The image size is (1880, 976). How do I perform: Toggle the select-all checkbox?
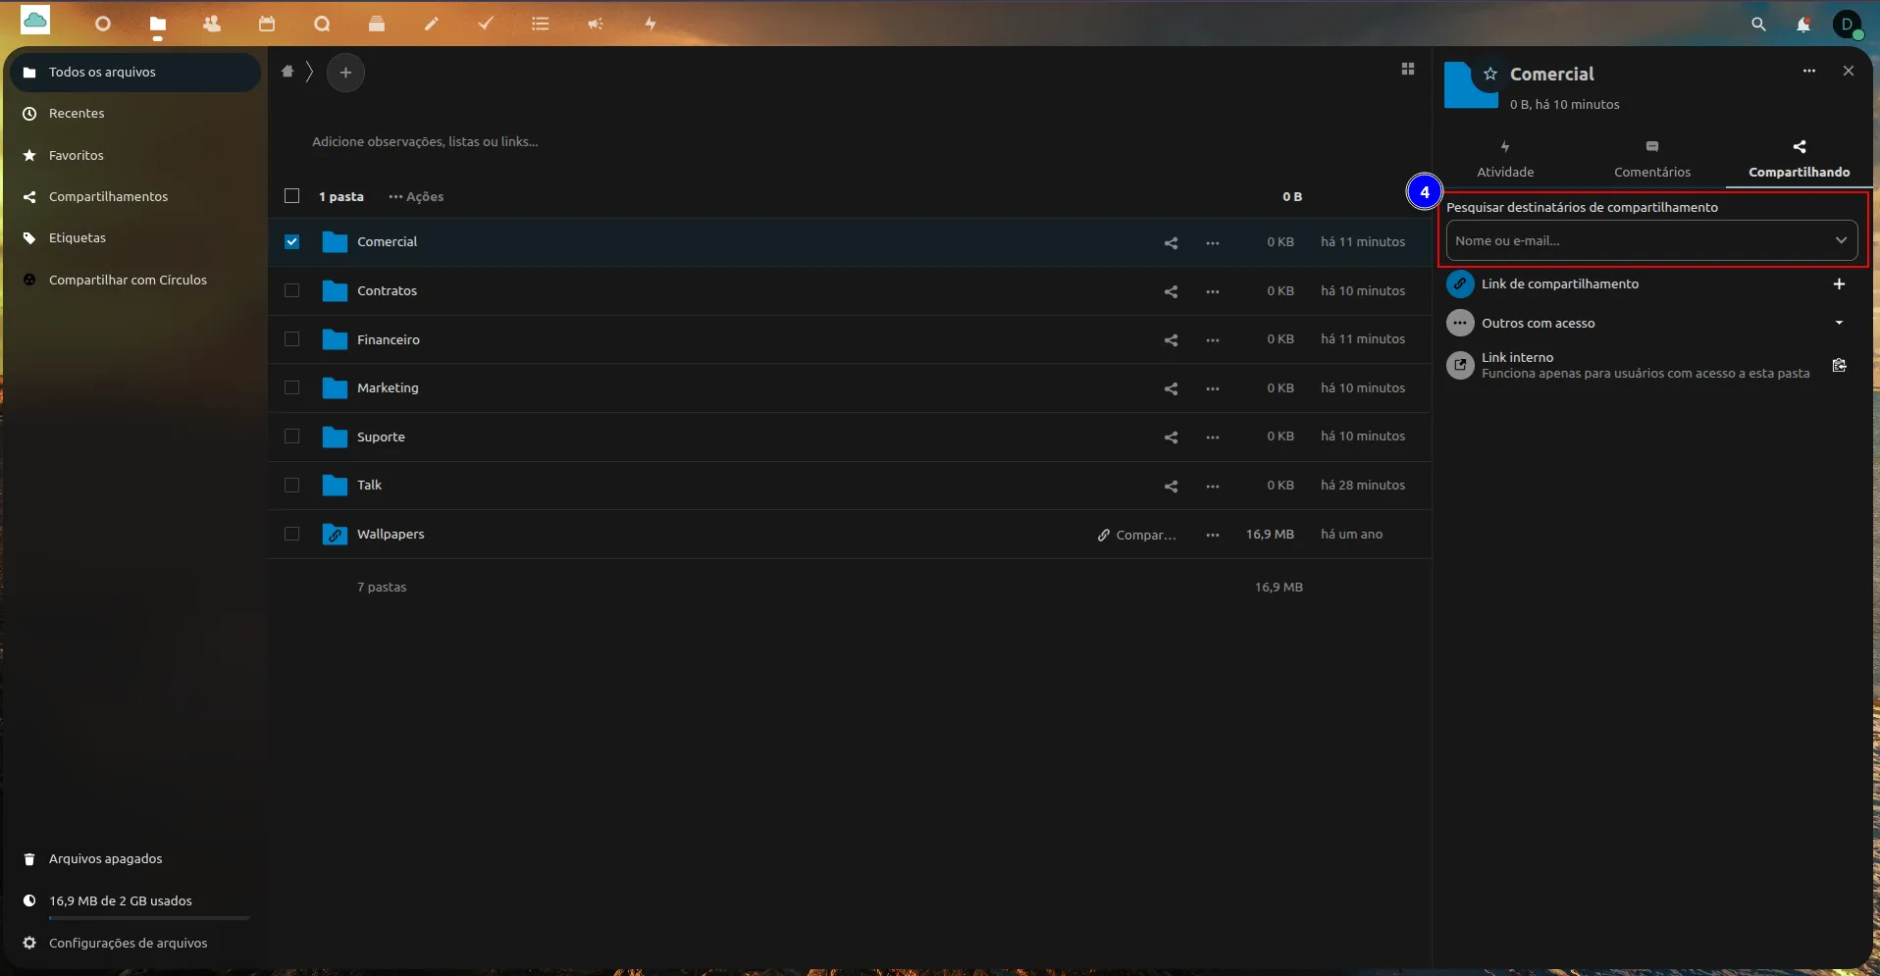[291, 196]
